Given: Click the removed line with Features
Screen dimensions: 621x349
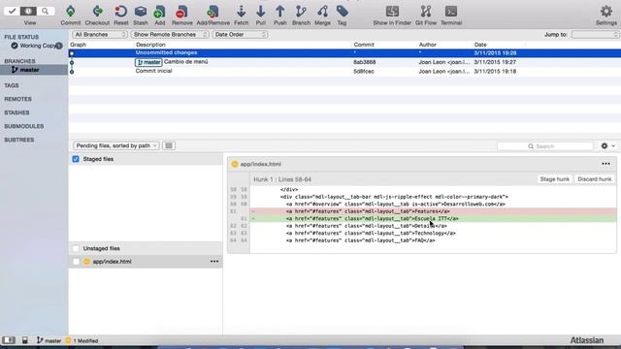Looking at the screenshot, I should pos(434,211).
